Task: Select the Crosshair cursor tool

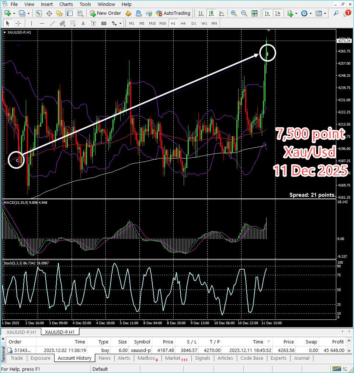Action: (x=18, y=23)
